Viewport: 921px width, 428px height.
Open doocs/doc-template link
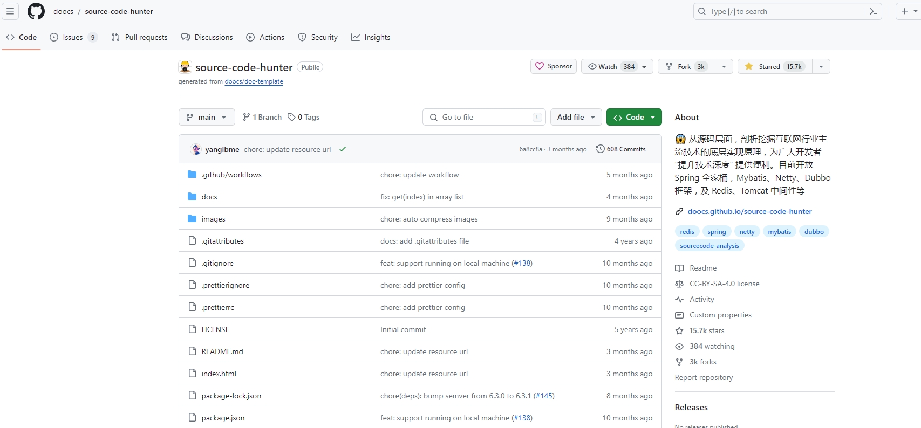pyautogui.click(x=254, y=81)
